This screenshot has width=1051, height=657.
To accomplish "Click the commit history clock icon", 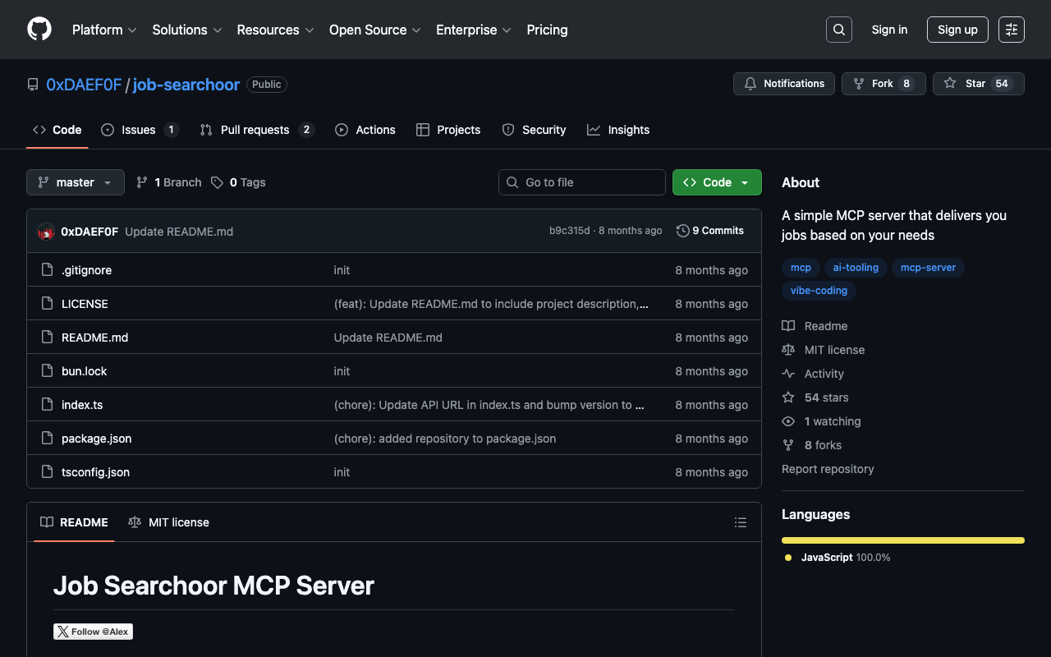I will pyautogui.click(x=682, y=231).
